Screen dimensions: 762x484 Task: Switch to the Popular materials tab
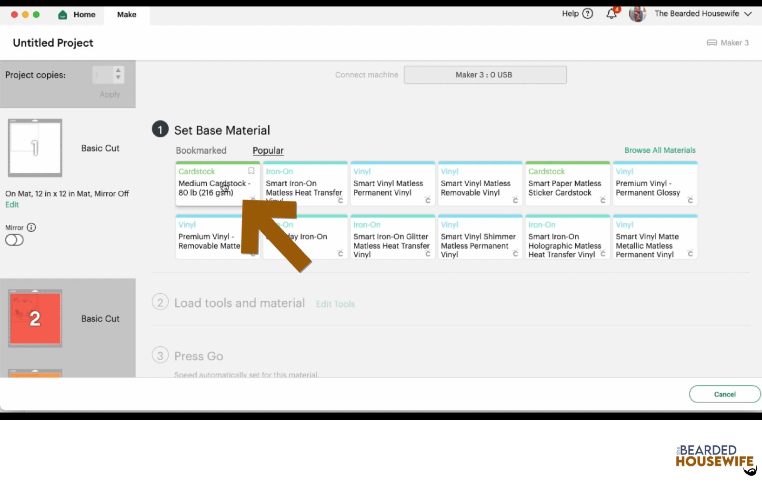tap(268, 150)
